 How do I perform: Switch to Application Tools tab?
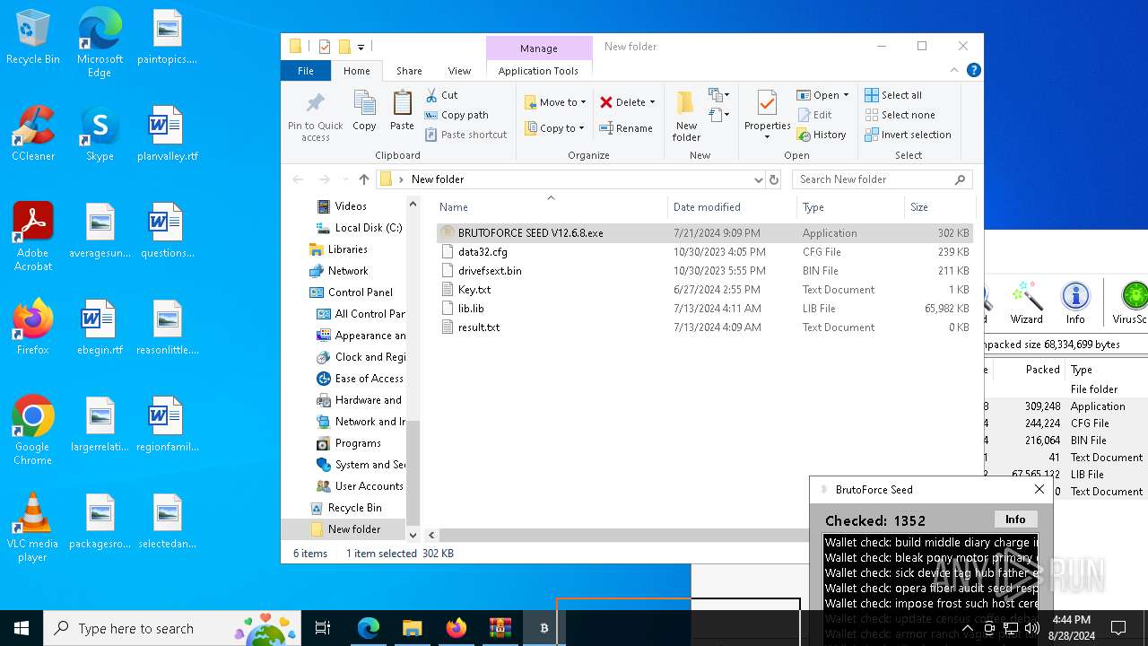point(538,71)
